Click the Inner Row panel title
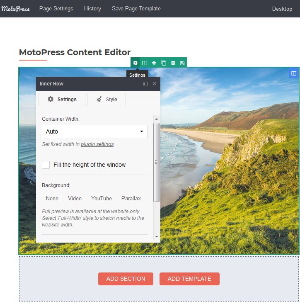 click(51, 83)
